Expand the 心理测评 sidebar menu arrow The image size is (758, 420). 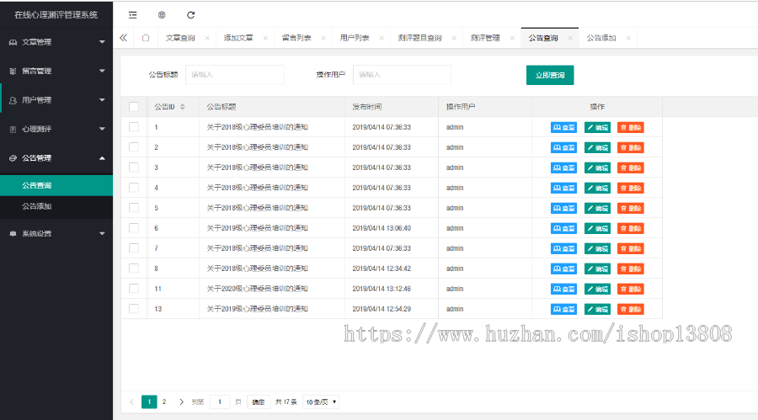click(x=102, y=129)
